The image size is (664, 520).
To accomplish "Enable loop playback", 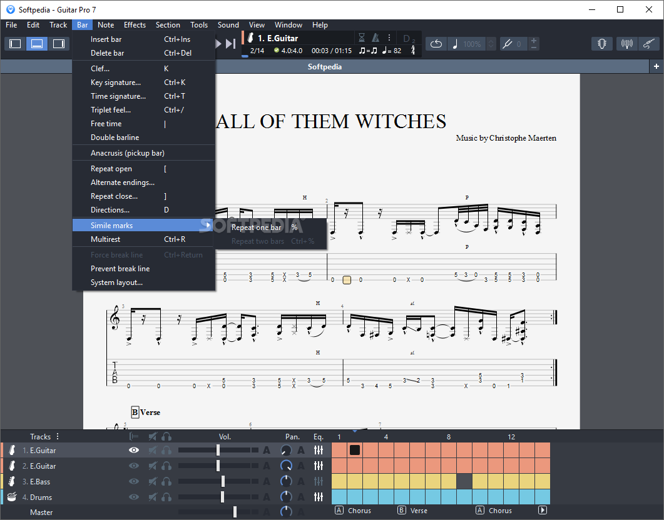I will pos(436,44).
